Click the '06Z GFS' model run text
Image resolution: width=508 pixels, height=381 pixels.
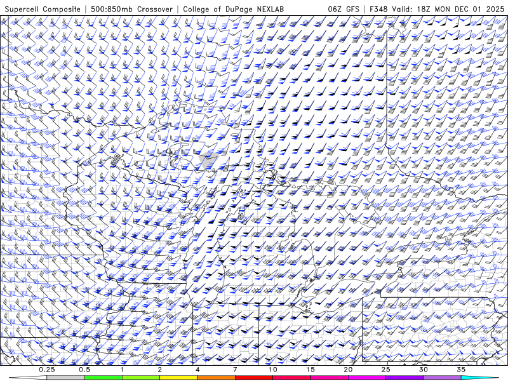click(x=344, y=10)
